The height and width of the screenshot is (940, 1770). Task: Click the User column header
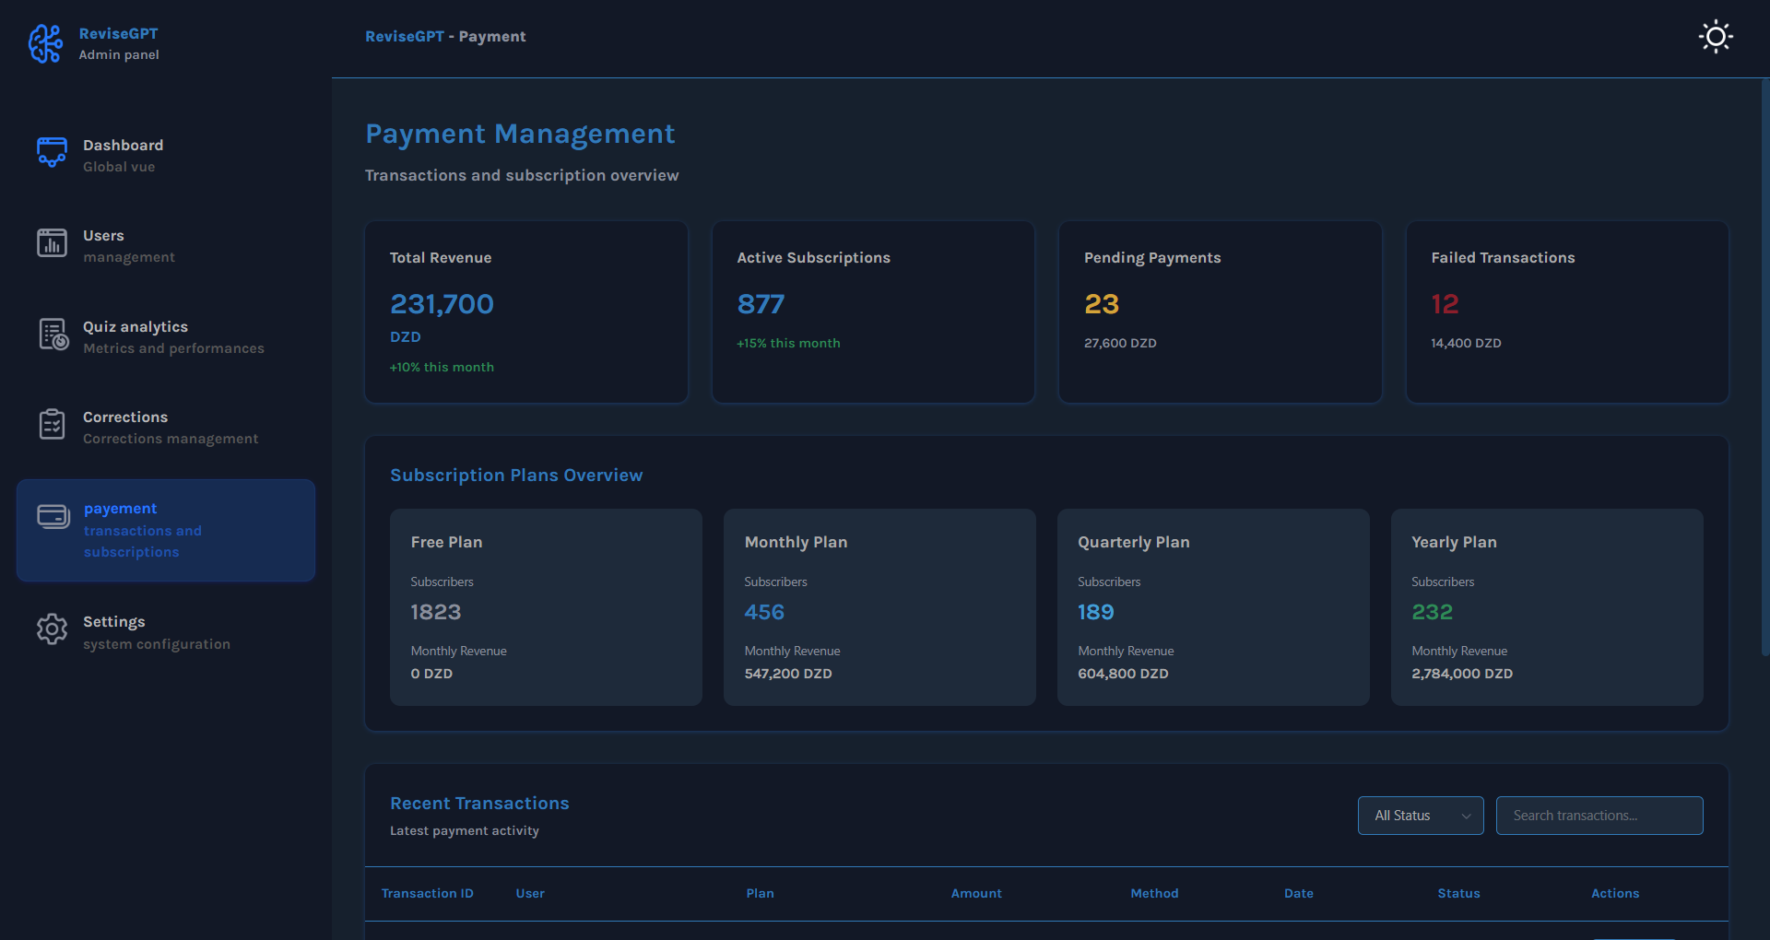coord(530,894)
